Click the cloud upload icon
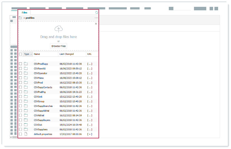The width and height of the screenshot is (231, 149). (x=58, y=29)
